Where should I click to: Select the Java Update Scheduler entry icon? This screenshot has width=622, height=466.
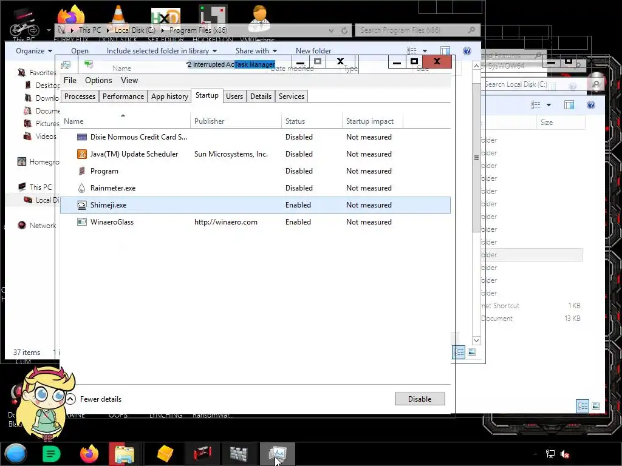[x=82, y=154]
